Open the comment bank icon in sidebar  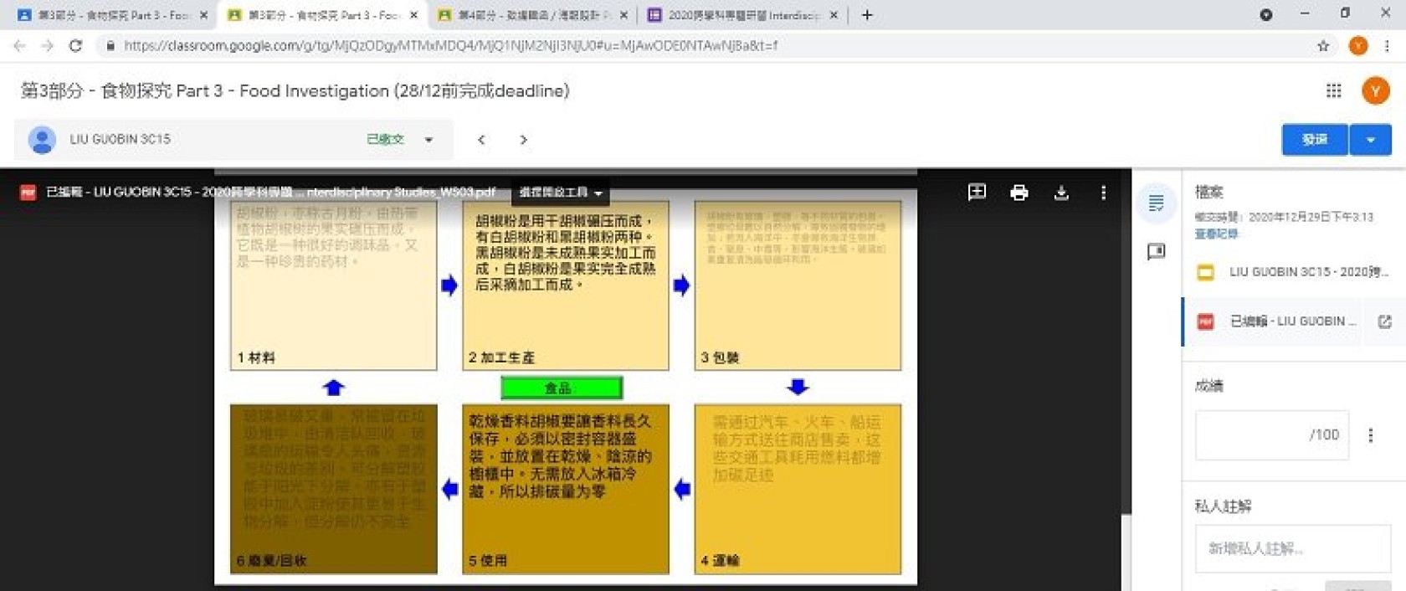coord(1156,251)
